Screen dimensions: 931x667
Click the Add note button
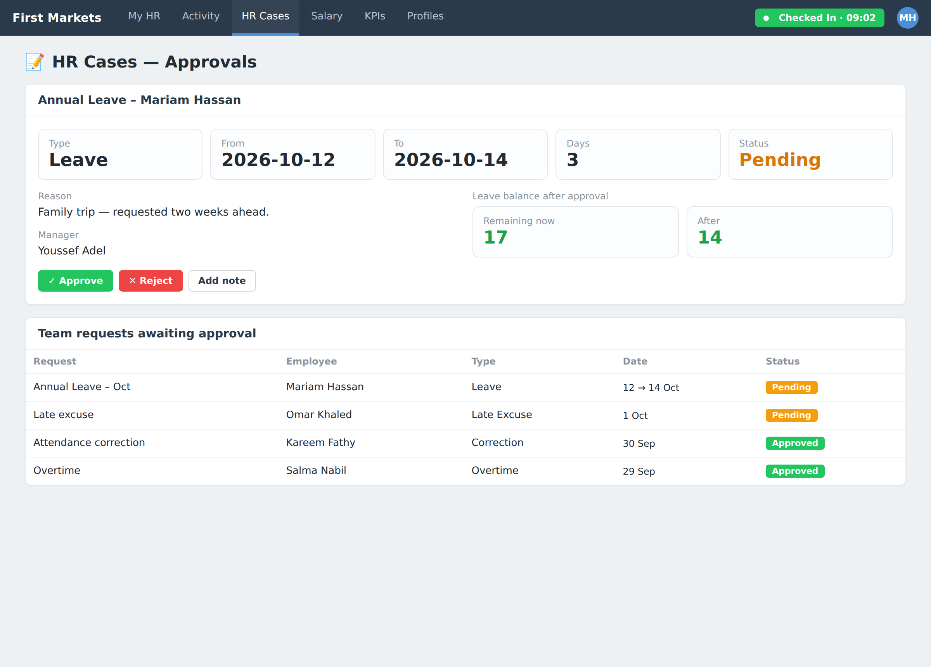click(x=222, y=281)
